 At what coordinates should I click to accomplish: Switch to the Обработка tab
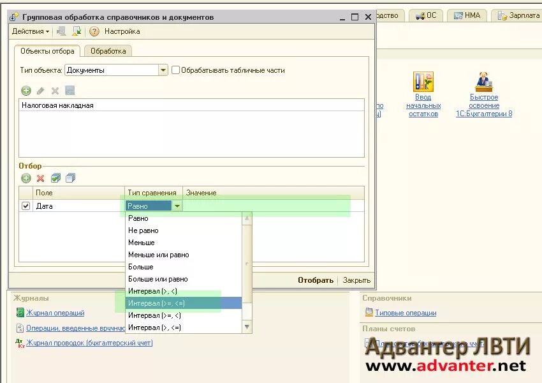[108, 51]
